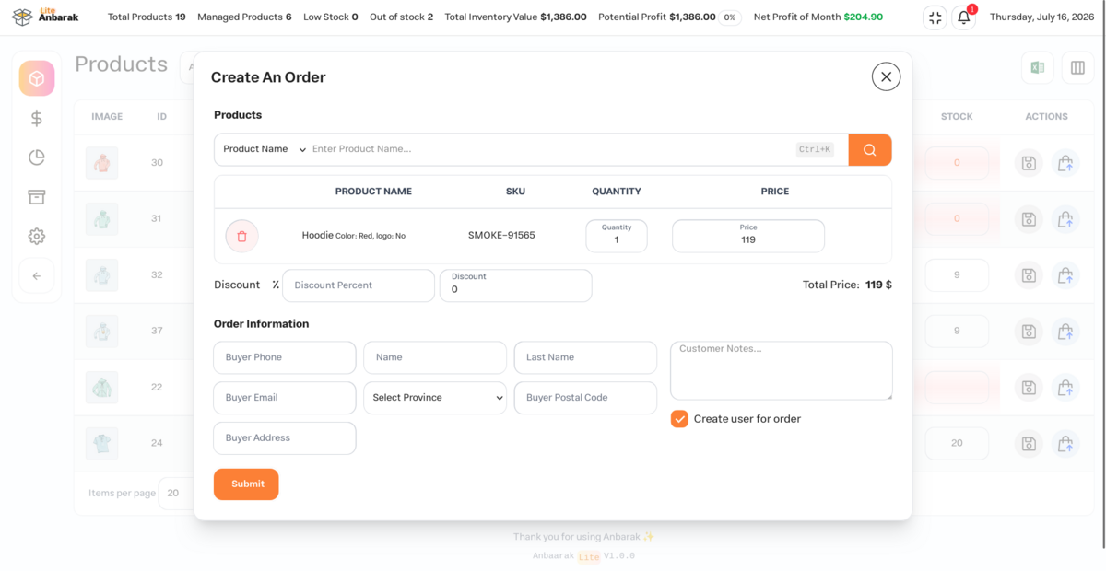Open the archive box sidebar icon
The width and height of the screenshot is (1106, 571).
coord(37,197)
